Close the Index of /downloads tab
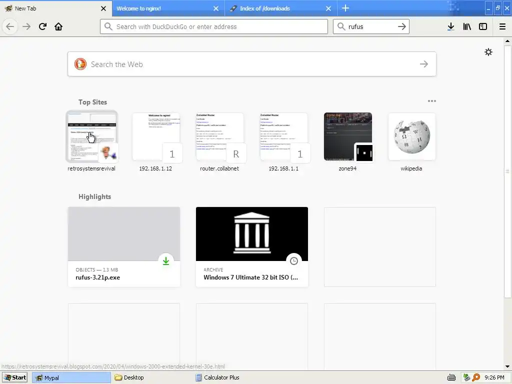 328,8
